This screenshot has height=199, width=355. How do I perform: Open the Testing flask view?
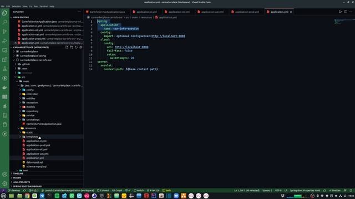pyautogui.click(x=4, y=69)
